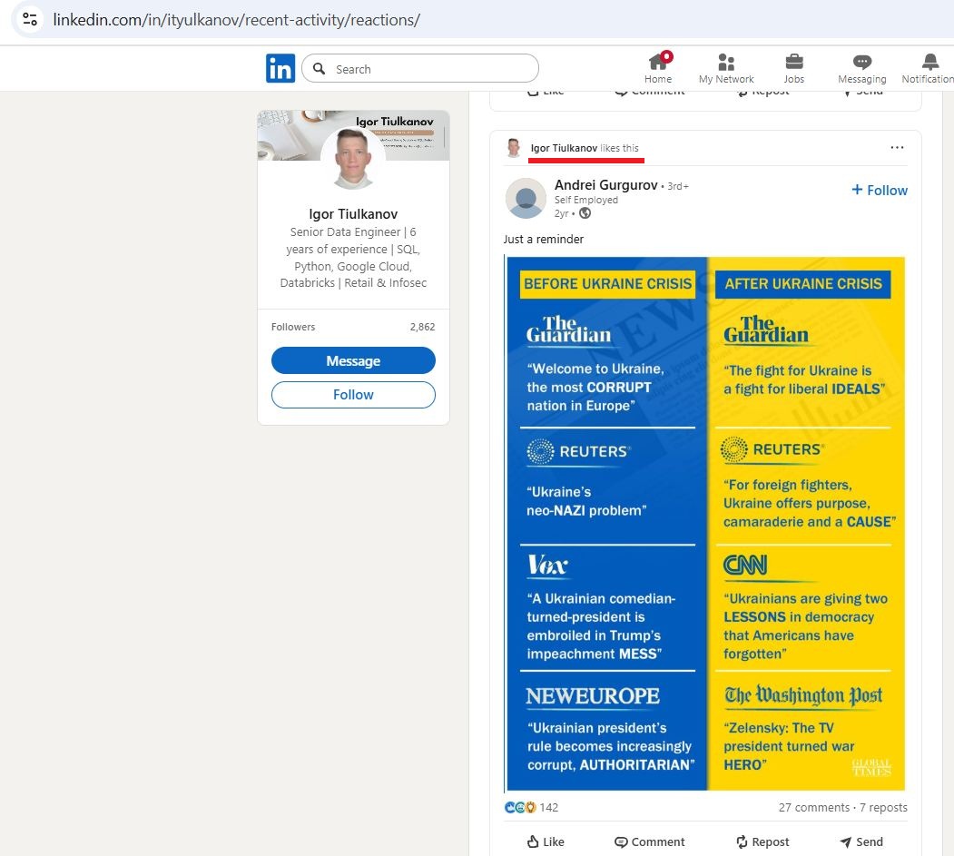Follow Igor Tiulkanov from the sidebar card
The height and width of the screenshot is (856, 954).
pos(353,395)
